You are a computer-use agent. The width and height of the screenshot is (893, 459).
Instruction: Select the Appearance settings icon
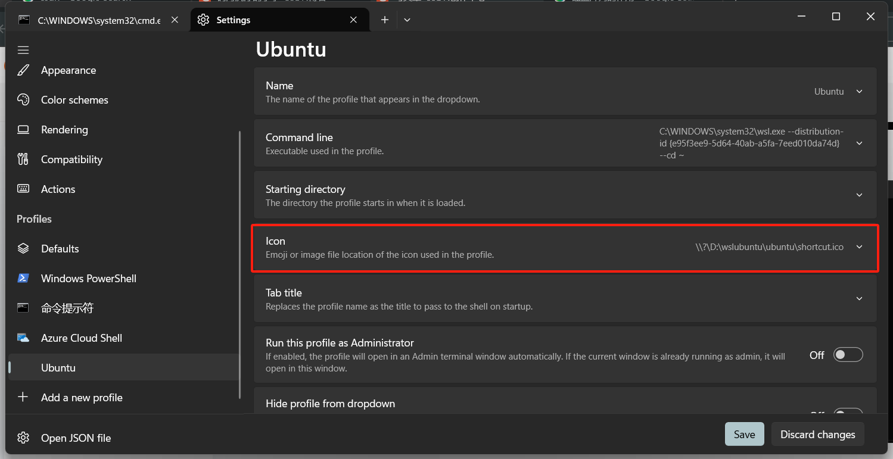[x=23, y=70]
